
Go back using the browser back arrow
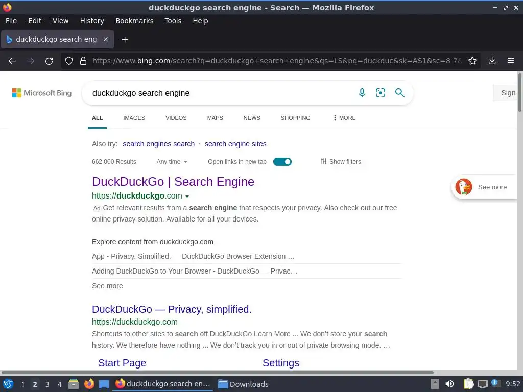pyautogui.click(x=12, y=61)
